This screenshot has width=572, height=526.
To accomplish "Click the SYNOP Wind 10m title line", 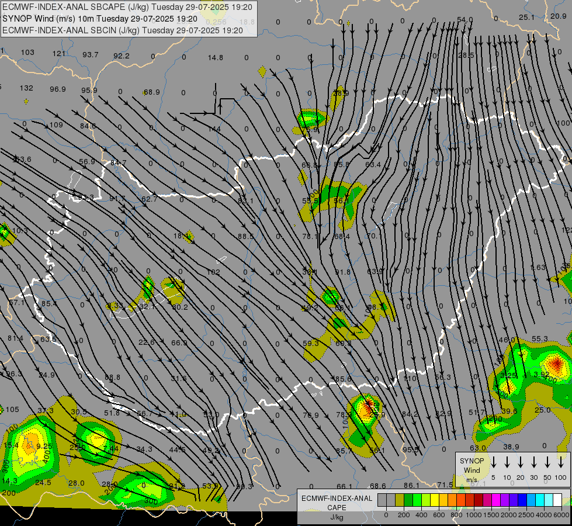I will [100, 19].
